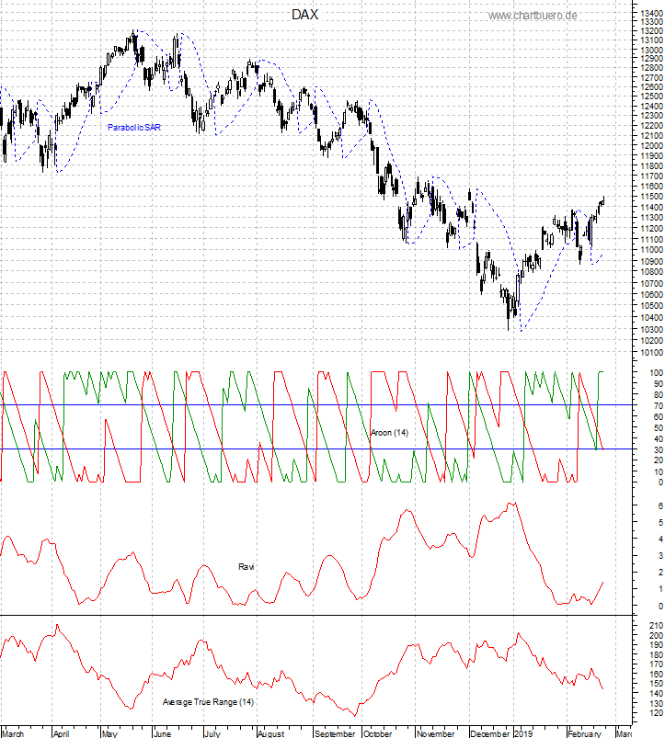The image size is (665, 738).
Task: Click the June month label
Action: click(x=163, y=733)
